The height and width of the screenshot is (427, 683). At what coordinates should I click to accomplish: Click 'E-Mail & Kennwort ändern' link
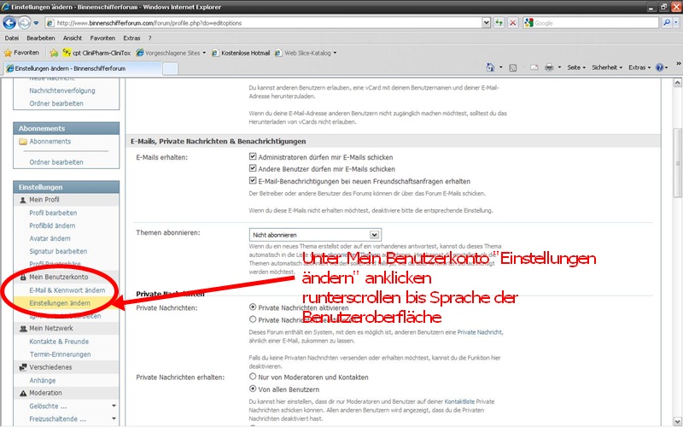tap(67, 290)
